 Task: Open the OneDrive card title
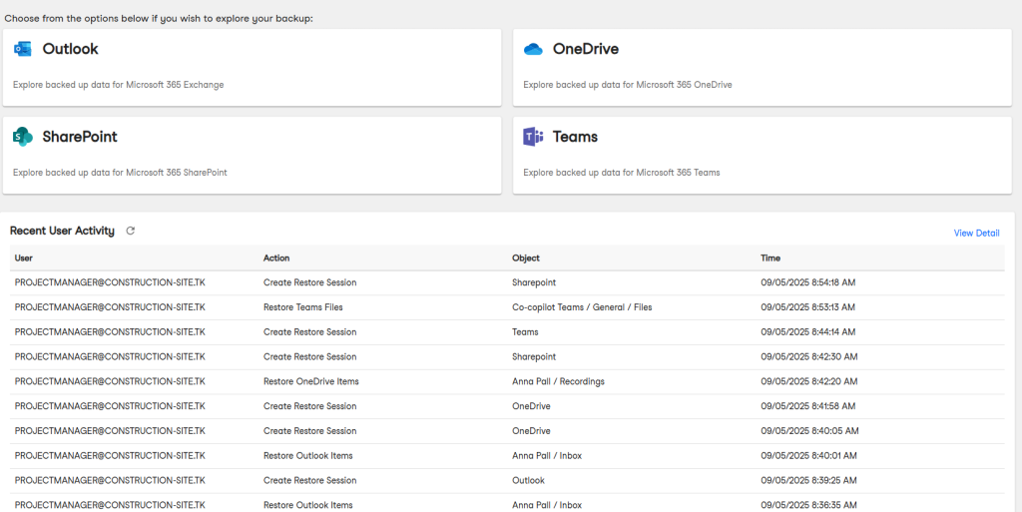585,49
